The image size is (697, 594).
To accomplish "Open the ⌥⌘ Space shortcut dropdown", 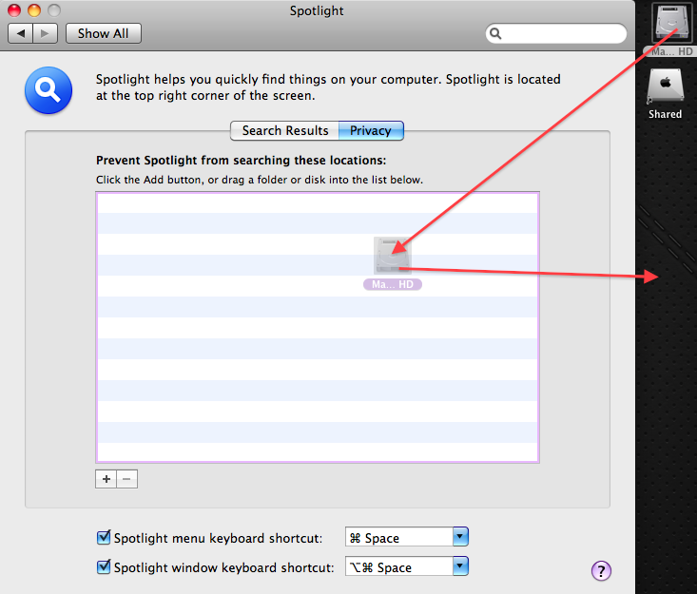I will (407, 566).
